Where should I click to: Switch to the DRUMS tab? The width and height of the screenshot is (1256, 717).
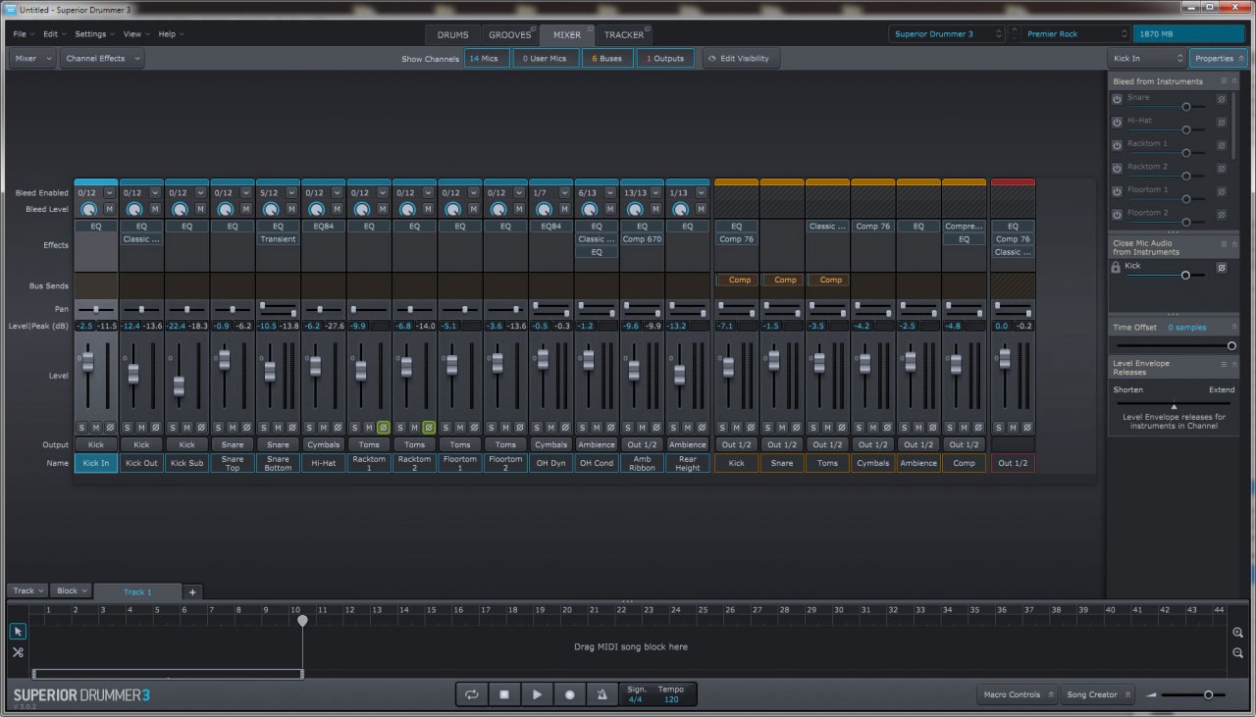452,34
